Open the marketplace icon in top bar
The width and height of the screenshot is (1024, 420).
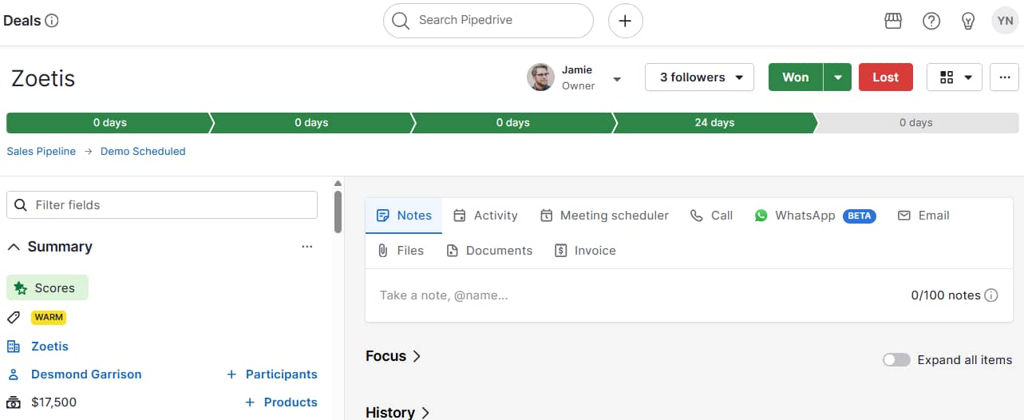[894, 21]
